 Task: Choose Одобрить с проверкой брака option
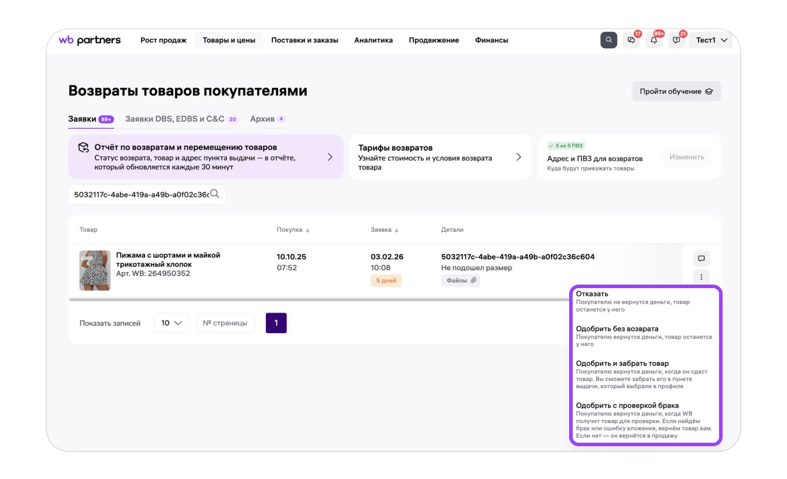(627, 406)
